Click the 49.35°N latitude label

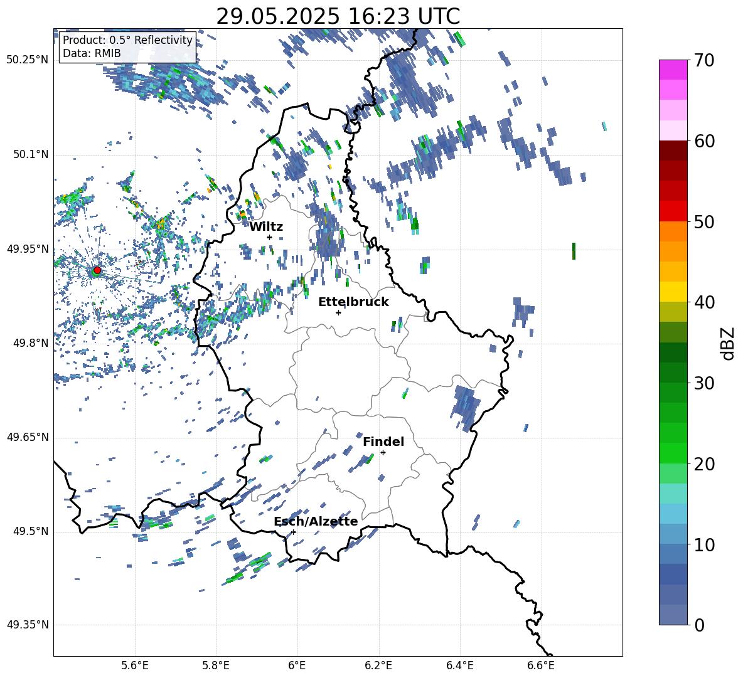coord(28,625)
